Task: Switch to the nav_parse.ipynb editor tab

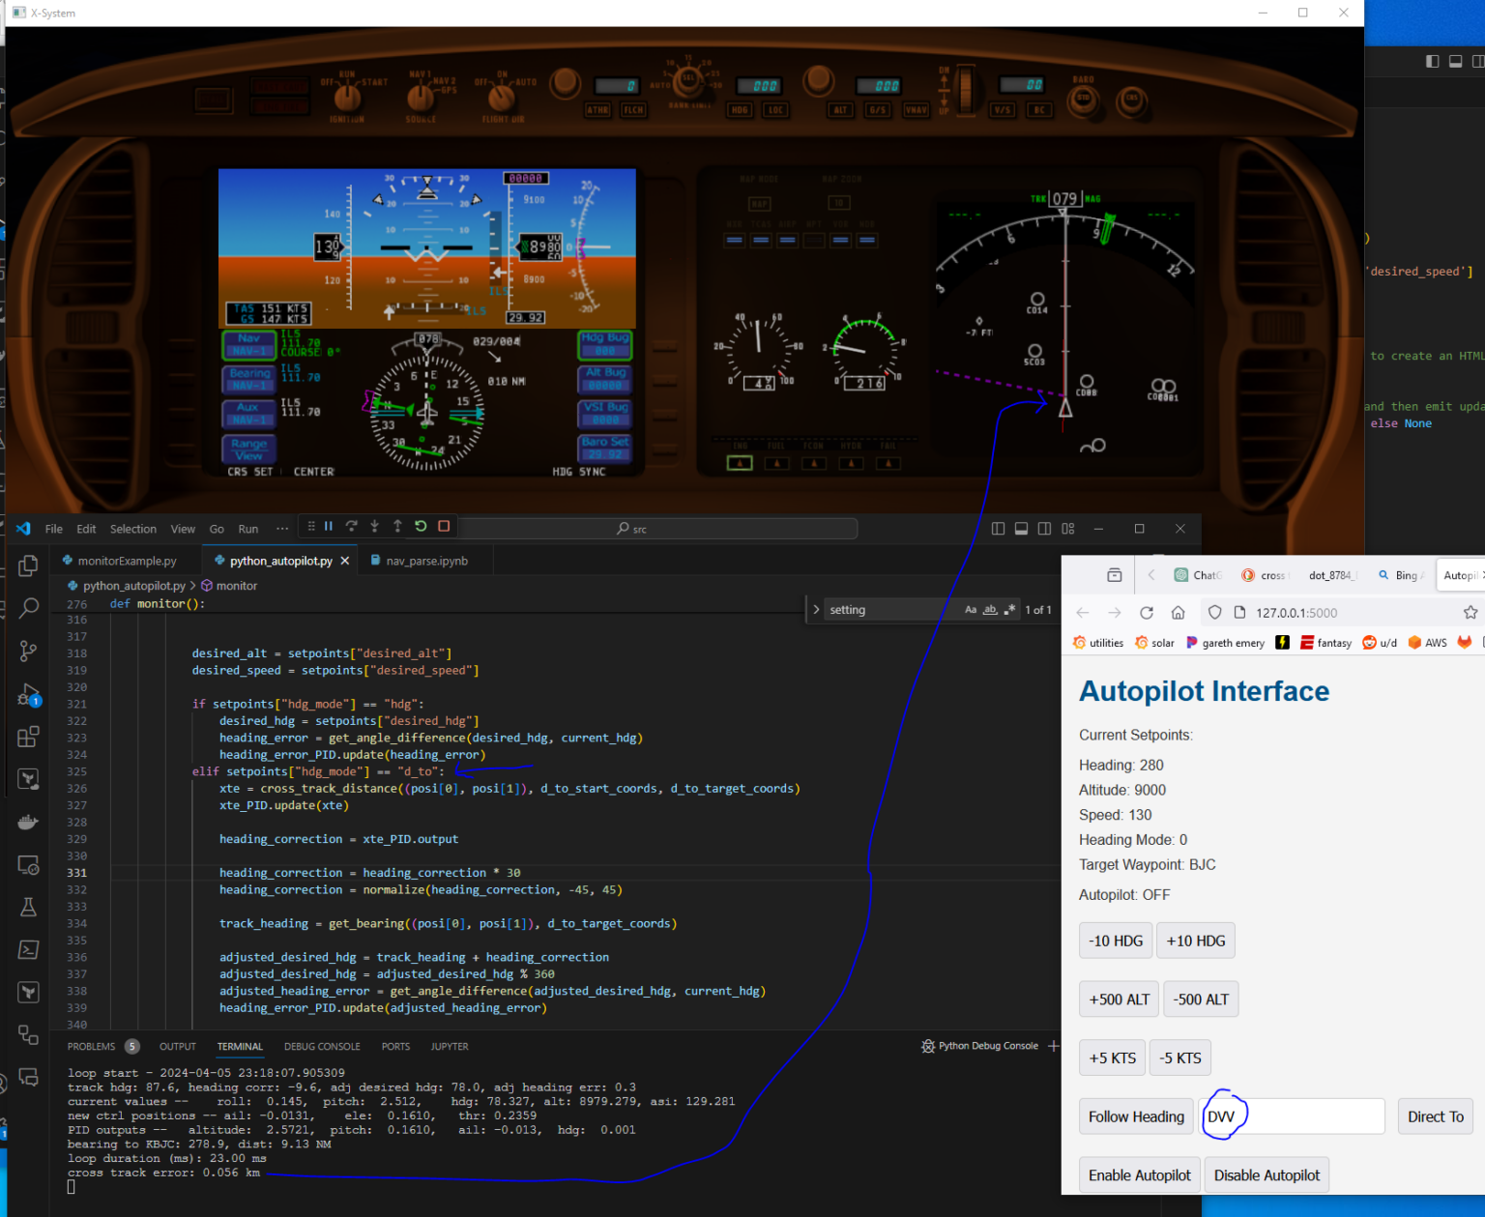Action: tap(426, 561)
